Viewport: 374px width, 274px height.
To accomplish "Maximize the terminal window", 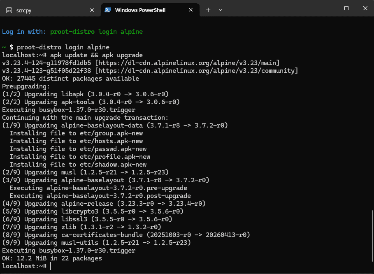I will point(346,8).
